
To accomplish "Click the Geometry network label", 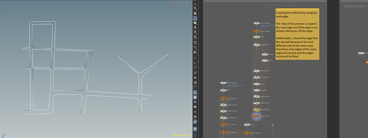I will (x=354, y=6).
